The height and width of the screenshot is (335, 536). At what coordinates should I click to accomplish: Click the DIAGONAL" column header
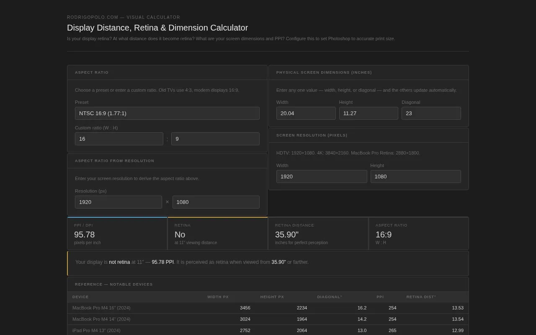pyautogui.click(x=330, y=297)
